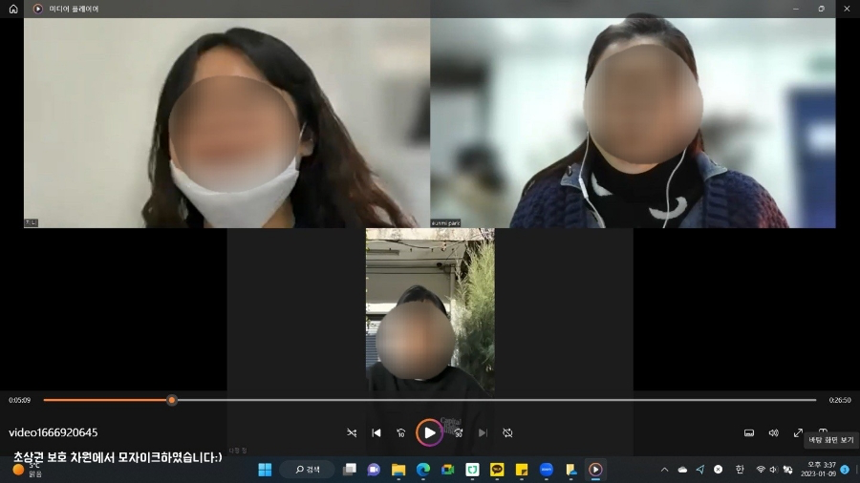Open the notification count badge
The height and width of the screenshot is (483, 860).
click(845, 470)
